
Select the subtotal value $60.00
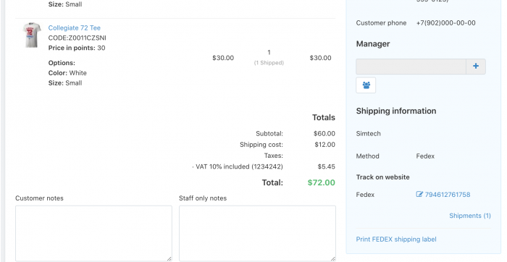324,133
